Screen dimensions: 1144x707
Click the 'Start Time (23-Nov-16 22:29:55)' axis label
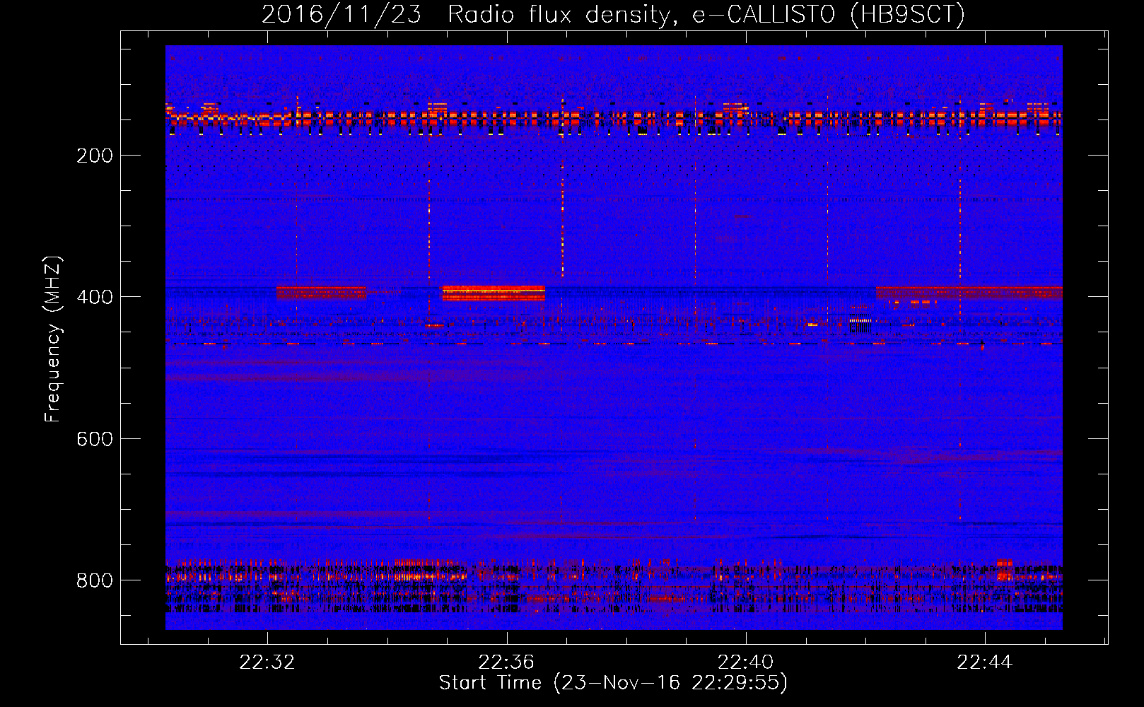tap(613, 683)
